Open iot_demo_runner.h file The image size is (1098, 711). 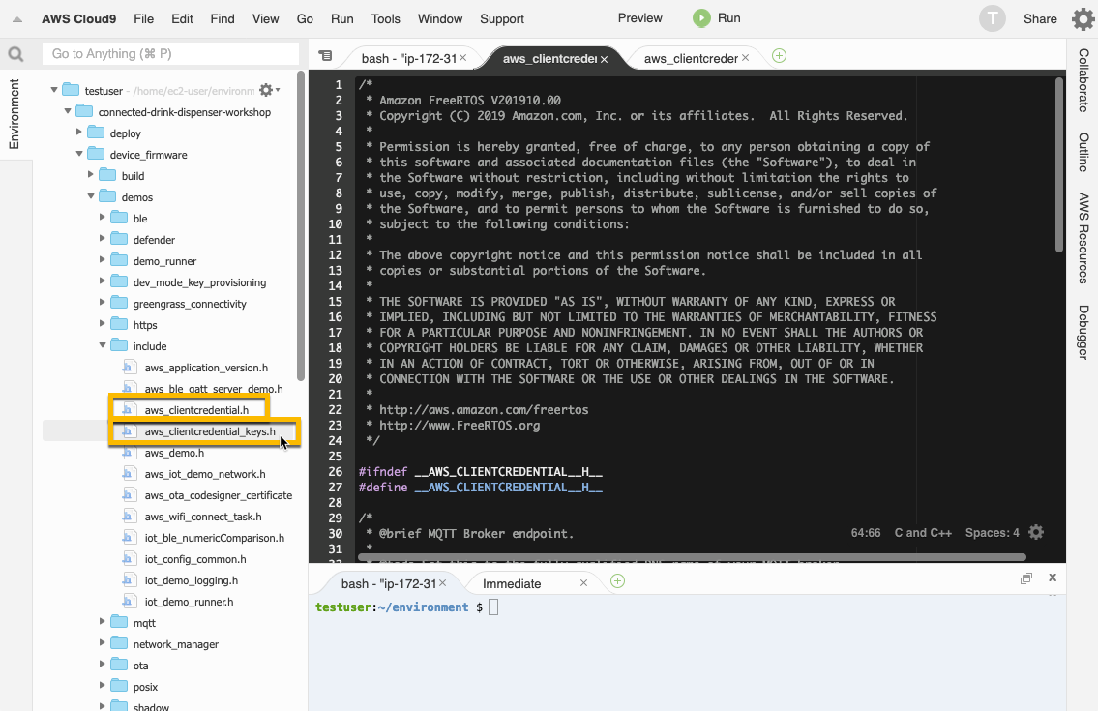pyautogui.click(x=189, y=602)
